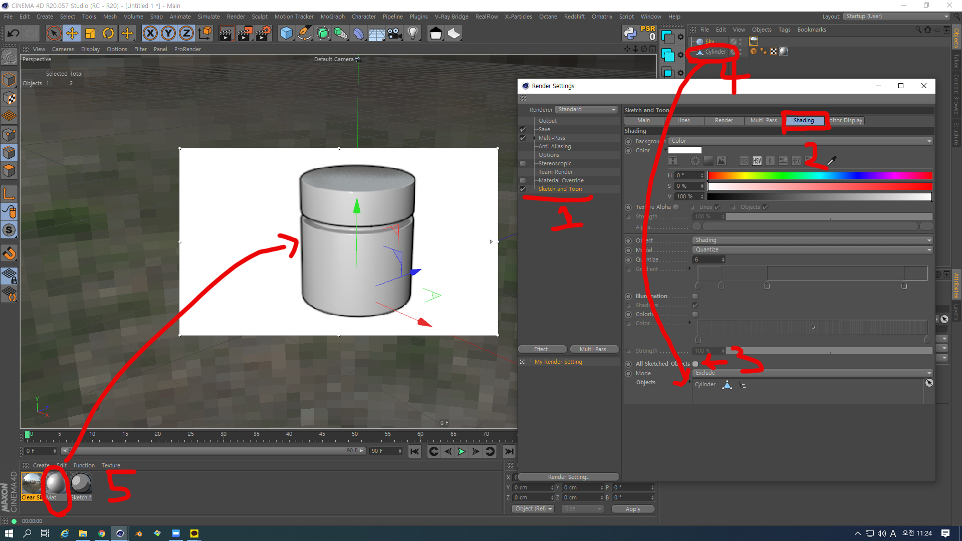The width and height of the screenshot is (962, 541).
Task: Switch to the Shading tab
Action: pyautogui.click(x=804, y=121)
